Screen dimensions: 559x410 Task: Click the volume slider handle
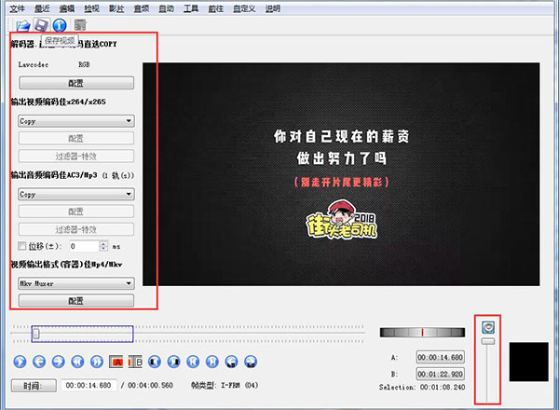coord(488,341)
